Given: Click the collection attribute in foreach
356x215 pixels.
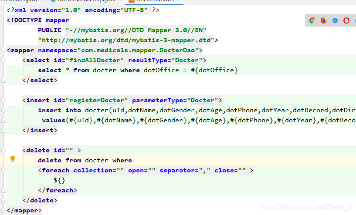Looking at the screenshot, I should tap(93, 171).
